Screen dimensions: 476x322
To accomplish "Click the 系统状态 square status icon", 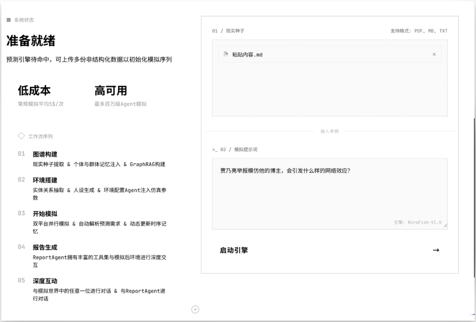I will [9, 19].
